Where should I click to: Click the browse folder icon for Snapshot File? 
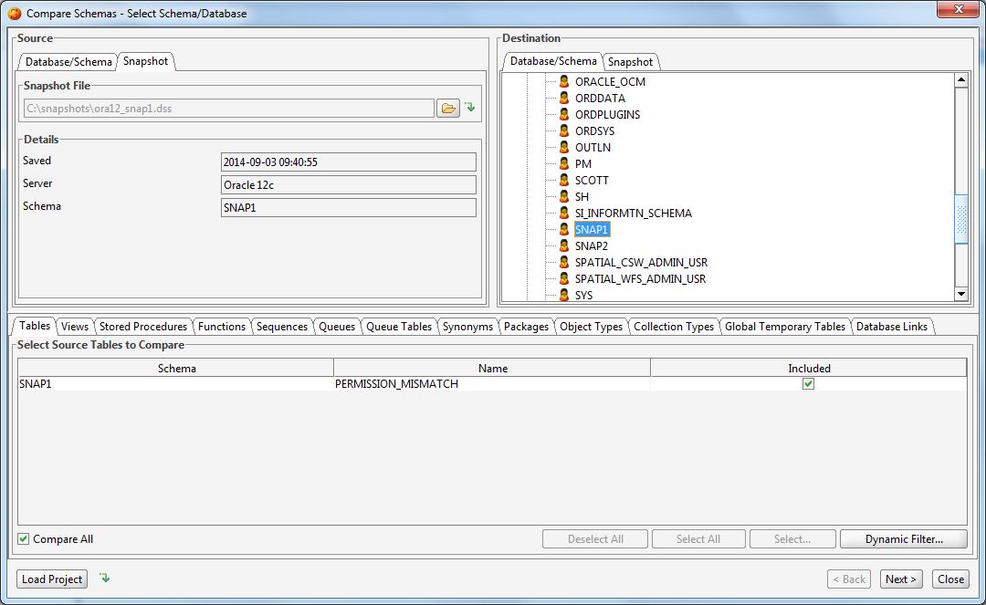click(447, 107)
